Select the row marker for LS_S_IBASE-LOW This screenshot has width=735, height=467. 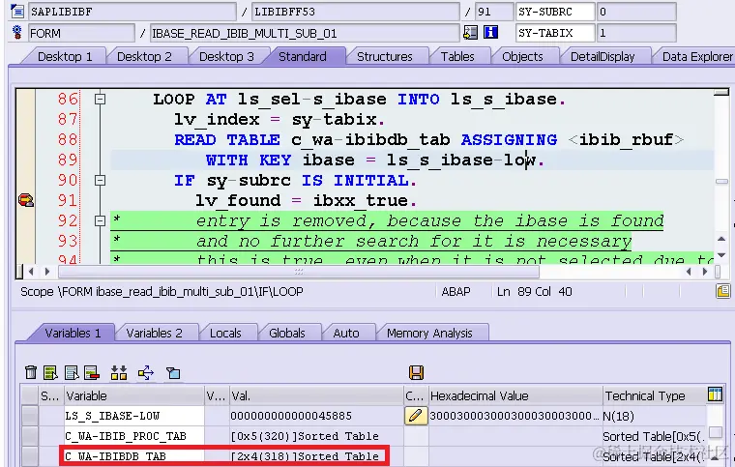pyautogui.click(x=30, y=416)
